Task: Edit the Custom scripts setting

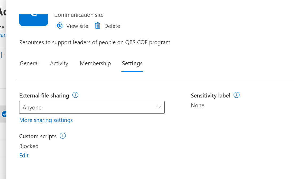Action: point(24,156)
